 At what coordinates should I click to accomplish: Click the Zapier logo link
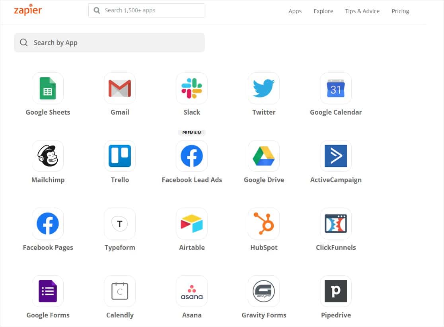[28, 10]
